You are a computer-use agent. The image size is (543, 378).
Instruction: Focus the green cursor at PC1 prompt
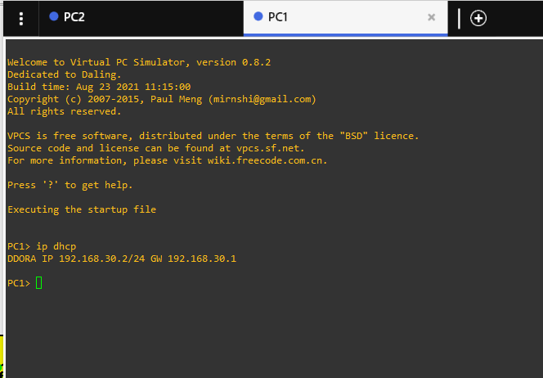[38, 283]
